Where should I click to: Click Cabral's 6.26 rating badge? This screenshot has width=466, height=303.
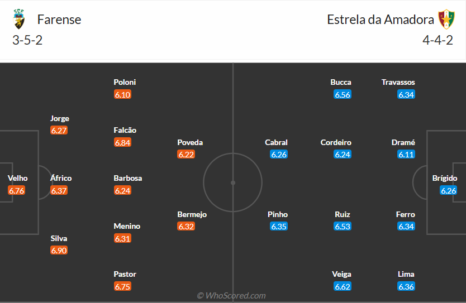[279, 155]
